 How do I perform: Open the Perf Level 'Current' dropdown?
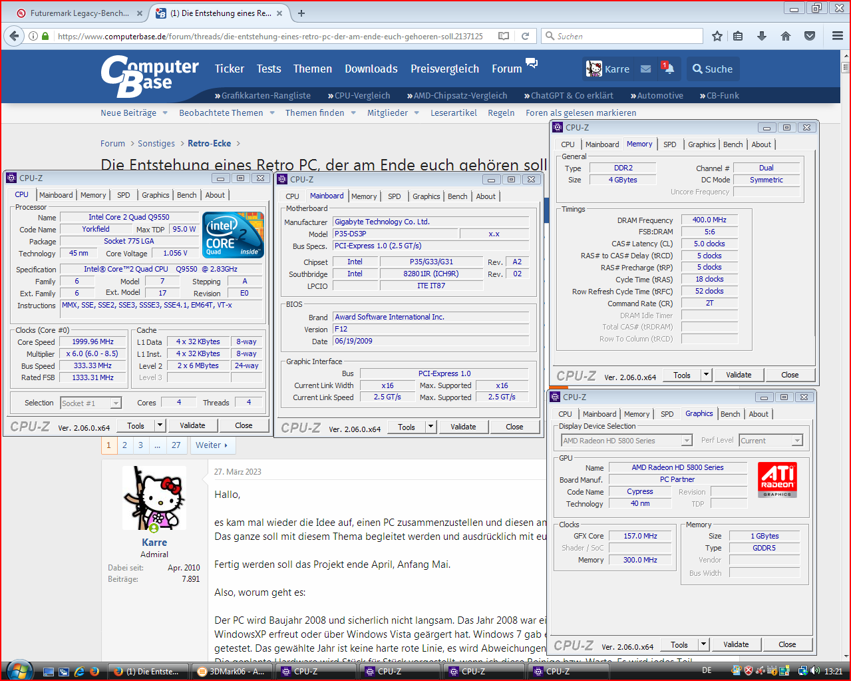coord(771,440)
